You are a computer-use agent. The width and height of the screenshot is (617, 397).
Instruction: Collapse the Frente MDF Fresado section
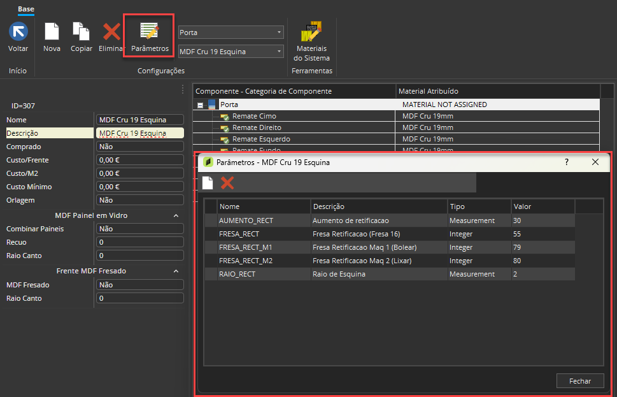click(x=176, y=271)
